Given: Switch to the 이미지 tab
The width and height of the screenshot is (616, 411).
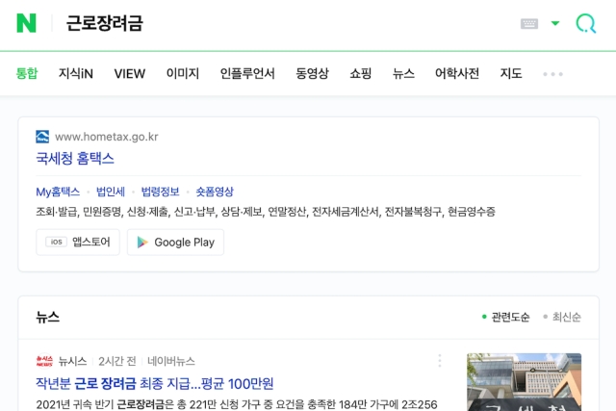Looking at the screenshot, I should point(183,73).
